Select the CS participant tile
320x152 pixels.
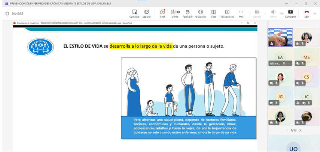click(x=307, y=77)
